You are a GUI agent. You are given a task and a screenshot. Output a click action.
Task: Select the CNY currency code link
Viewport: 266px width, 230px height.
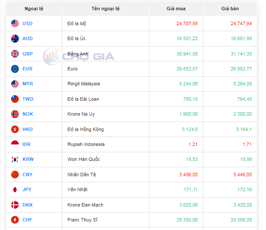[27, 175]
